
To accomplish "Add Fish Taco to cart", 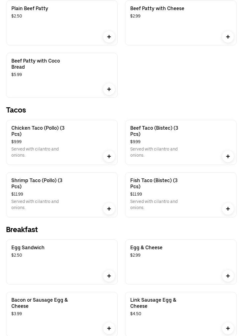I will 228,209.
